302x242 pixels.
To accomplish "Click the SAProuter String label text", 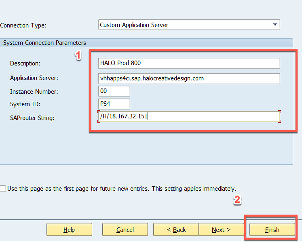I will pos(32,118).
